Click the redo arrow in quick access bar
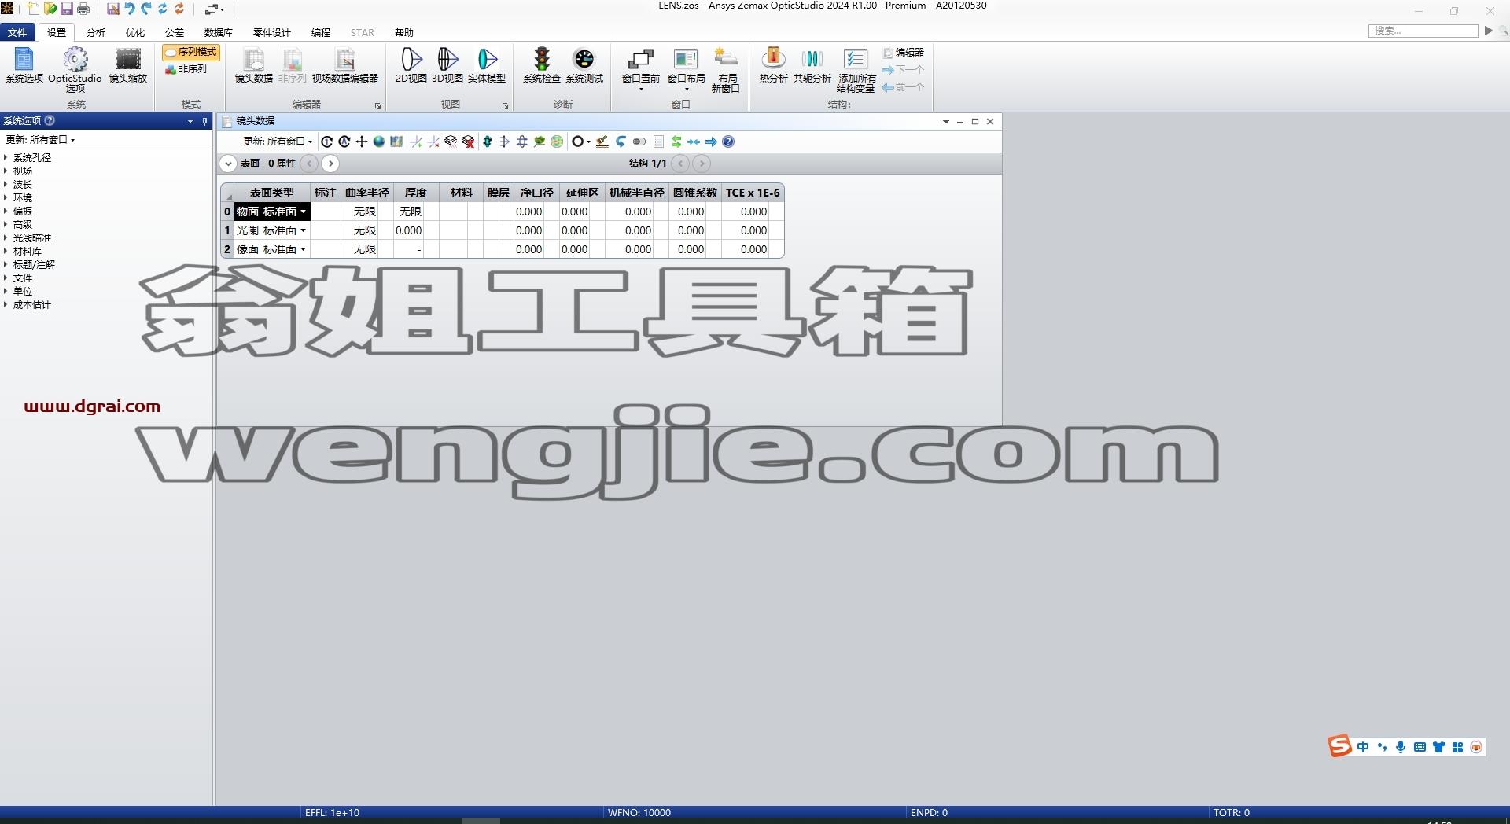Image resolution: width=1510 pixels, height=824 pixels. 146,9
